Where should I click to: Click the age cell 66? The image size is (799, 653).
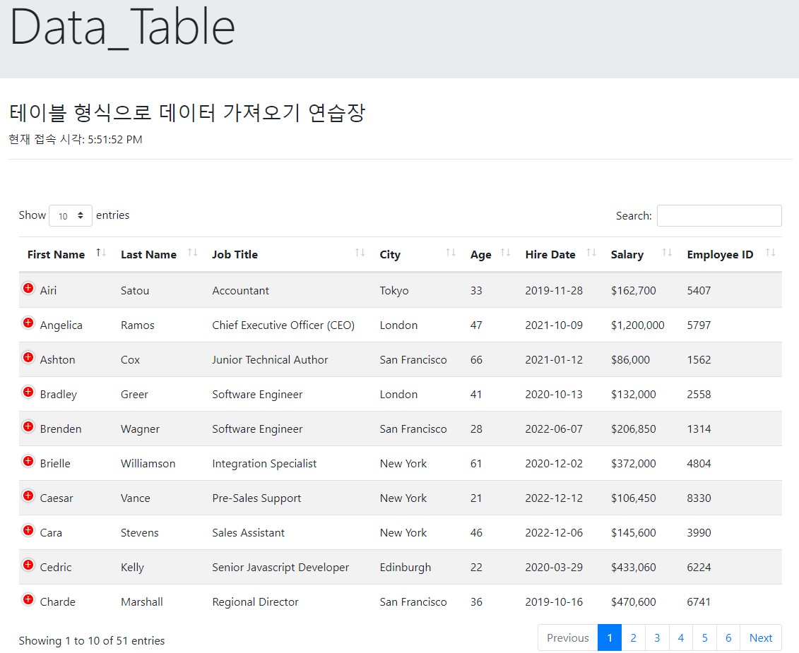click(476, 359)
